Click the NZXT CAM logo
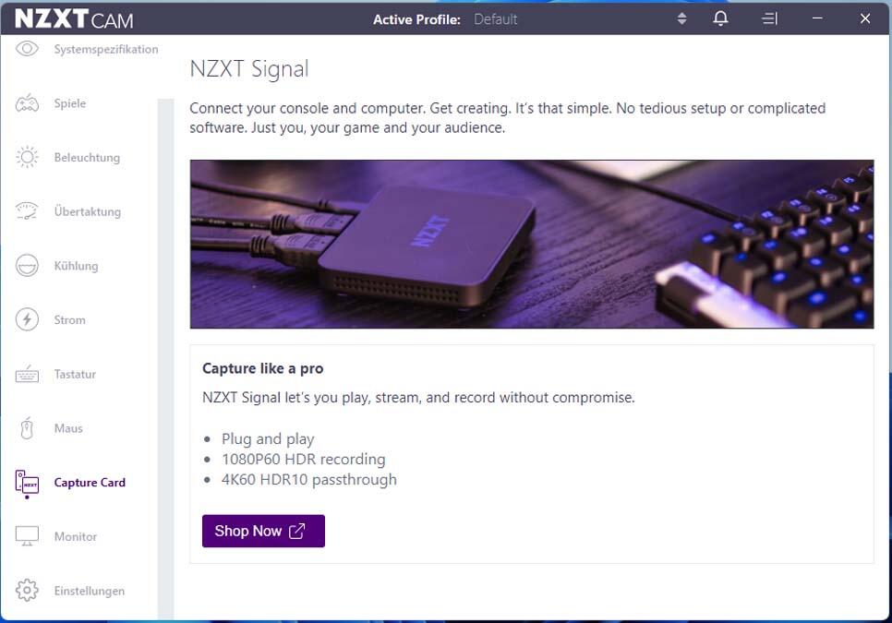Viewport: 892px width, 623px height. click(x=74, y=19)
